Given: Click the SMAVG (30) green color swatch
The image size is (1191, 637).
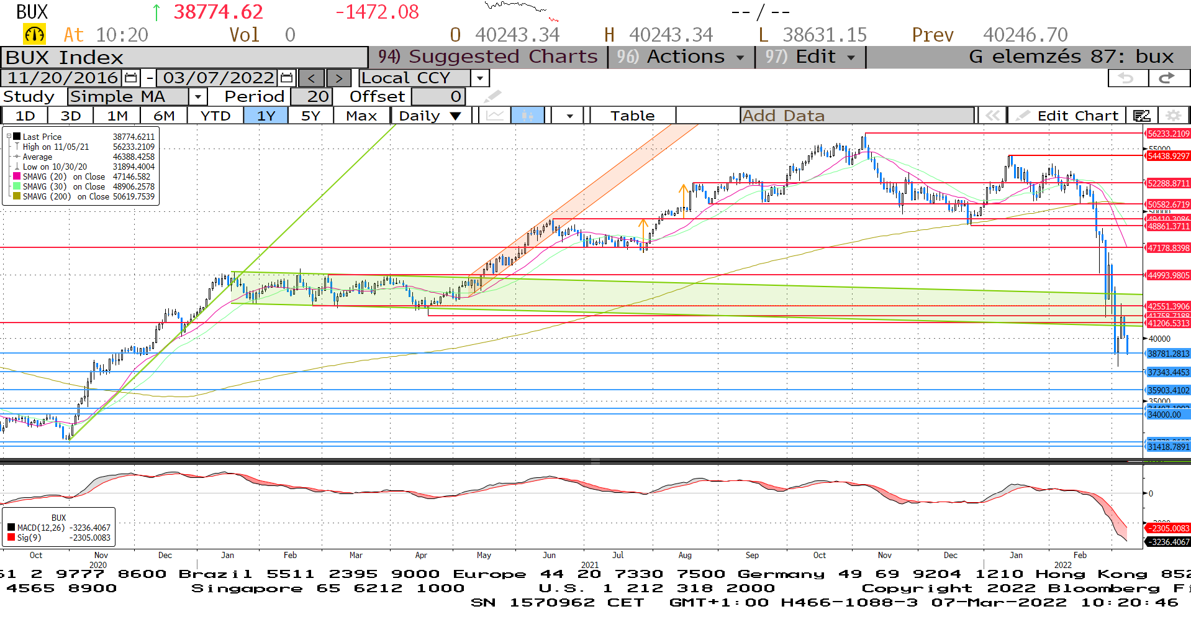Looking at the screenshot, I should coord(17,186).
